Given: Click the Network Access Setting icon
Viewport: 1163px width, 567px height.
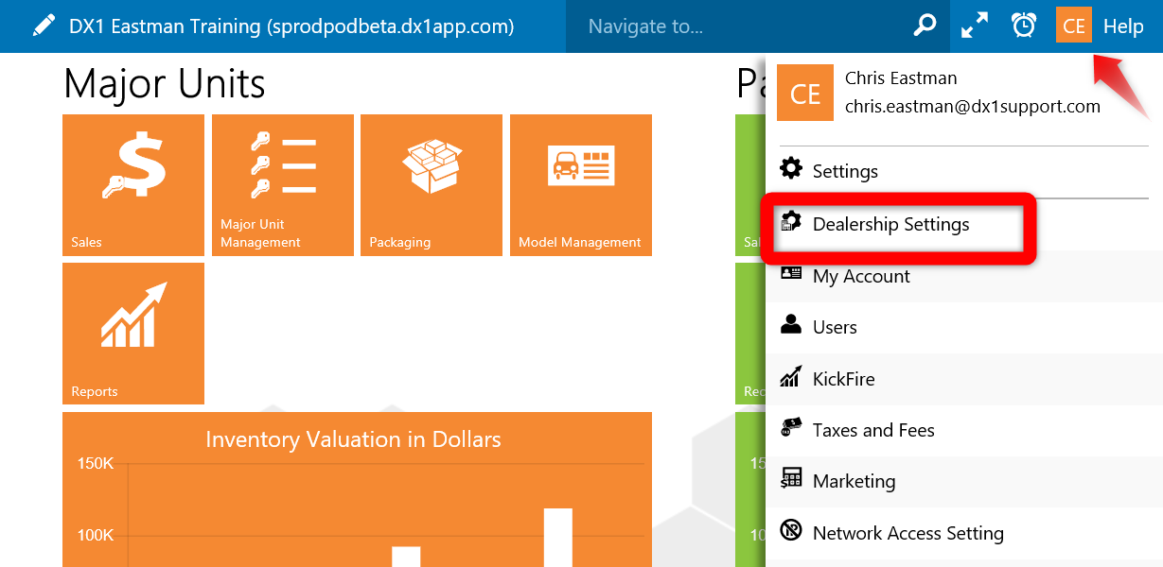Looking at the screenshot, I should pos(790,530).
